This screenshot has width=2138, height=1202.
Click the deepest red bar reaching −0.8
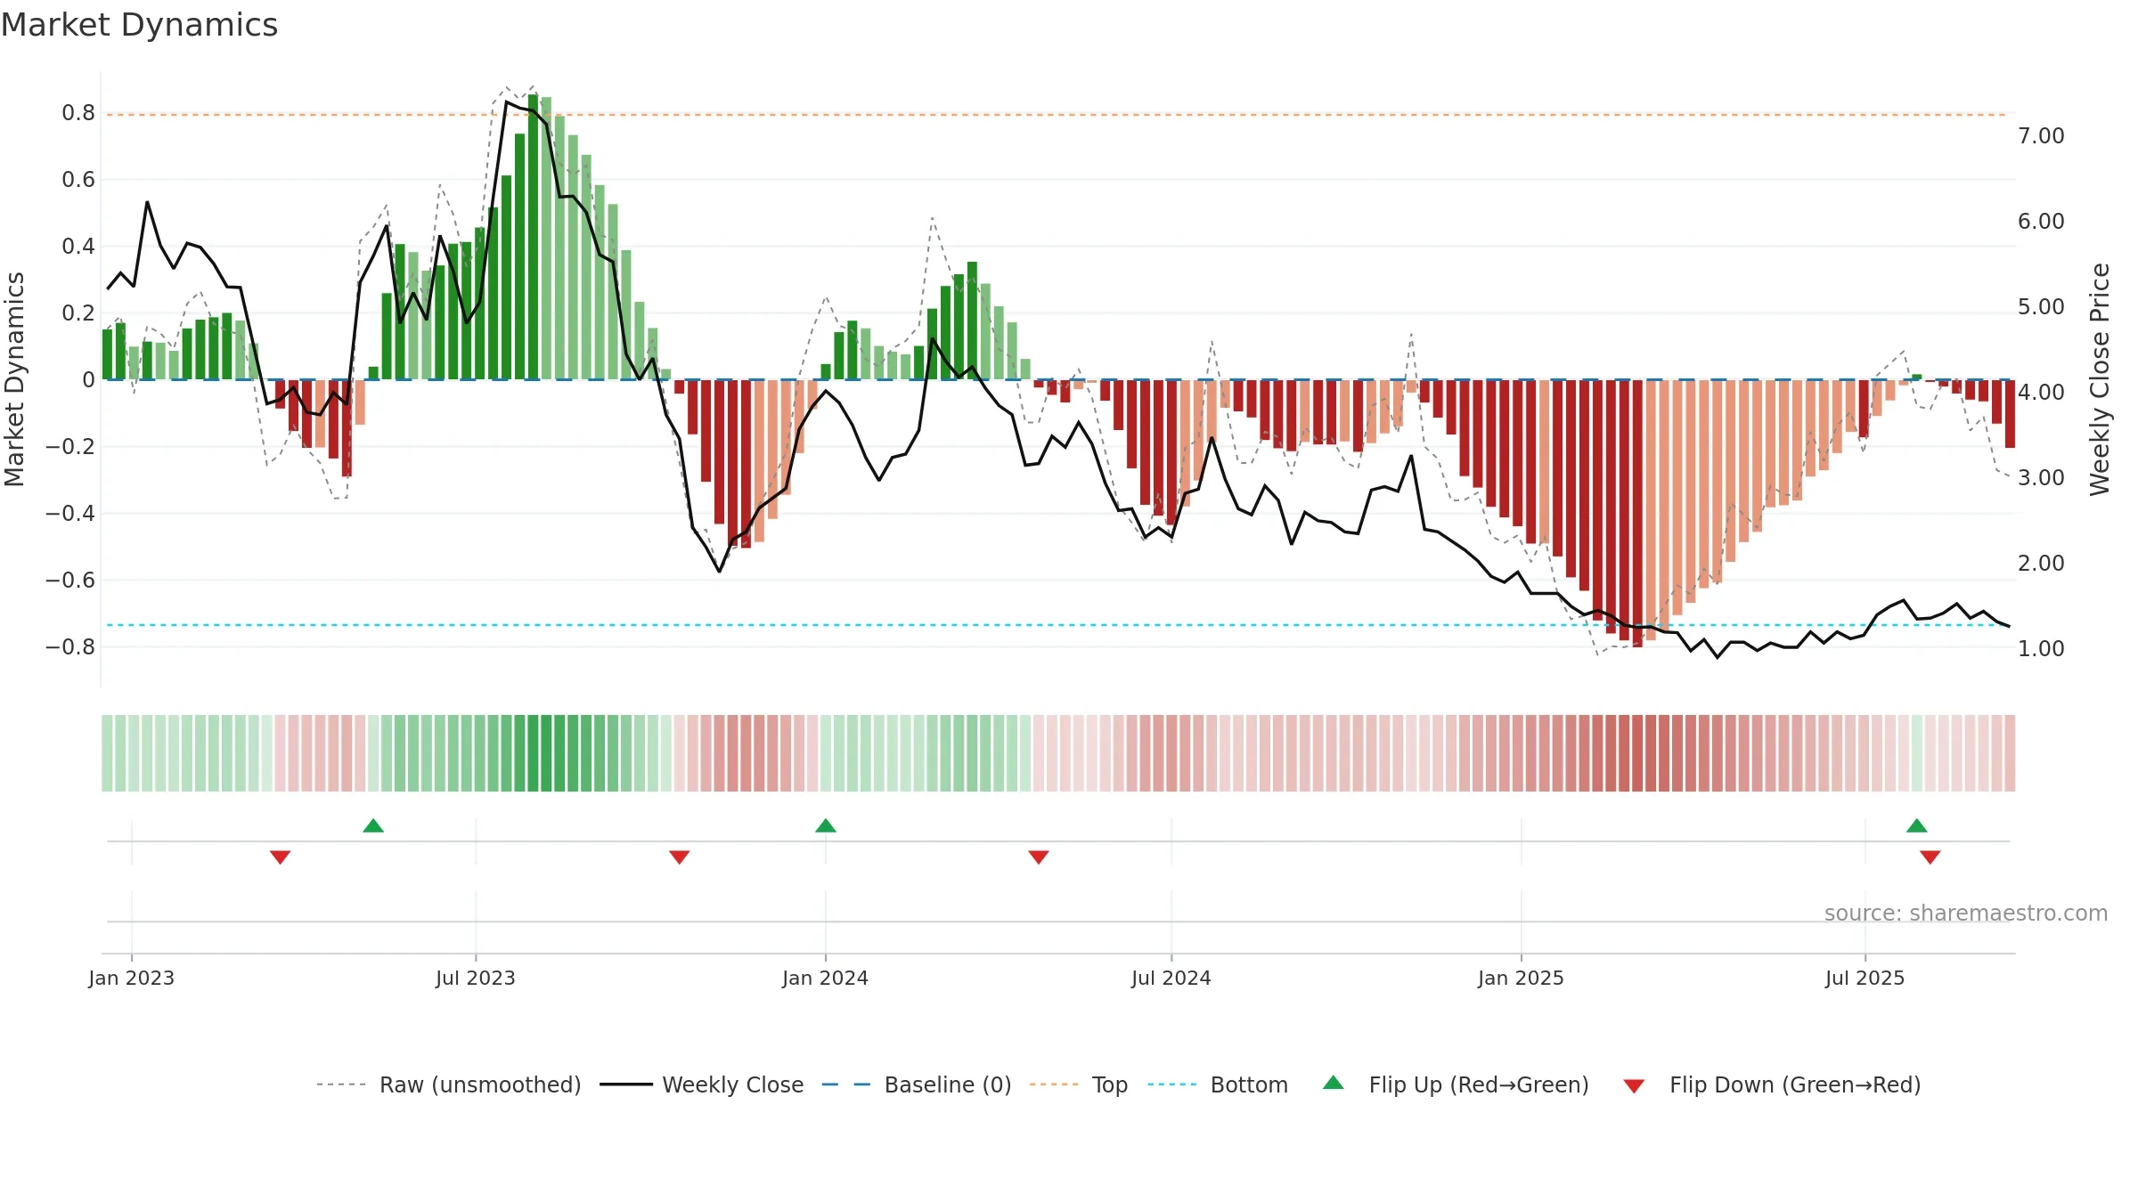(x=1637, y=514)
